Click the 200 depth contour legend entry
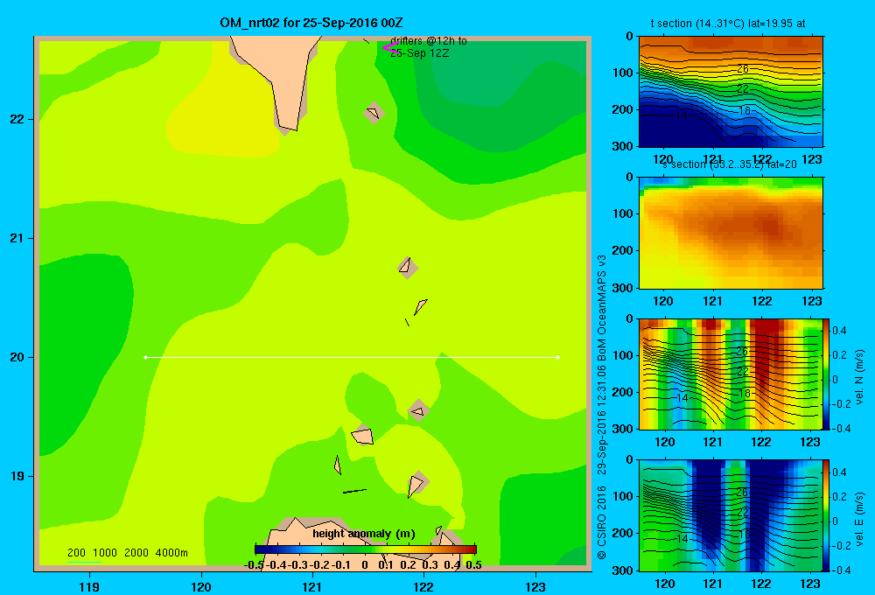The image size is (875, 595). pos(76,553)
